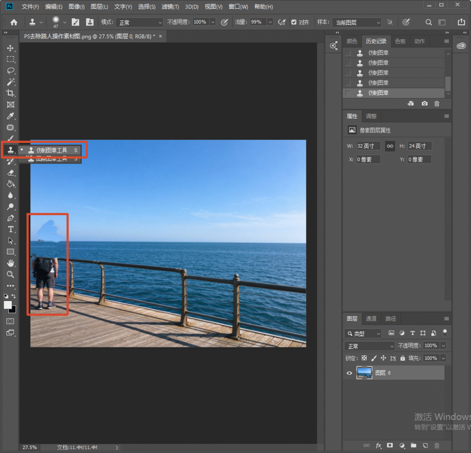Select the Eyedropper tool
The image size is (471, 453).
point(11,116)
